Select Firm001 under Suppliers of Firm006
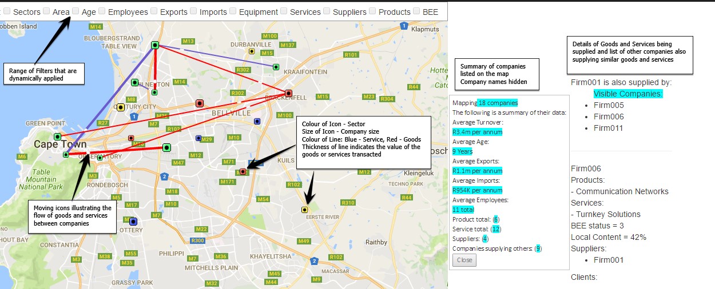This screenshot has height=289, width=715. point(609,260)
